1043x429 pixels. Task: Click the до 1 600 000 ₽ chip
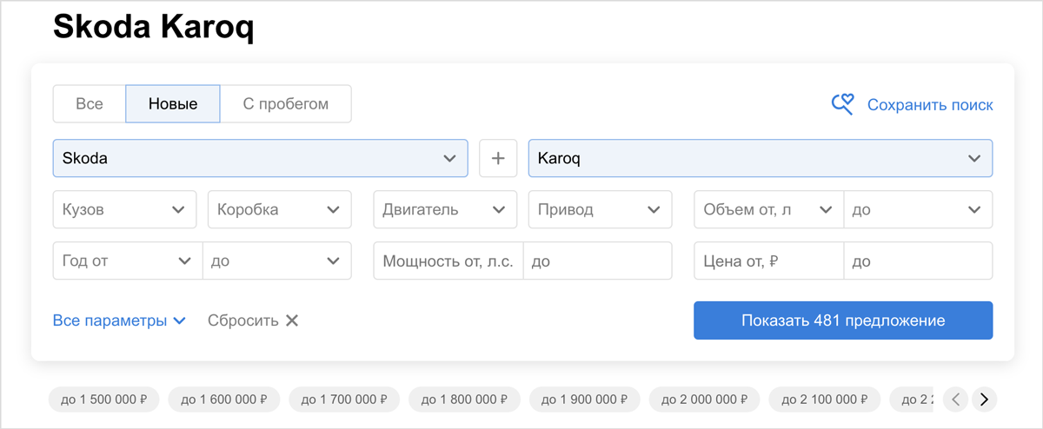click(224, 399)
